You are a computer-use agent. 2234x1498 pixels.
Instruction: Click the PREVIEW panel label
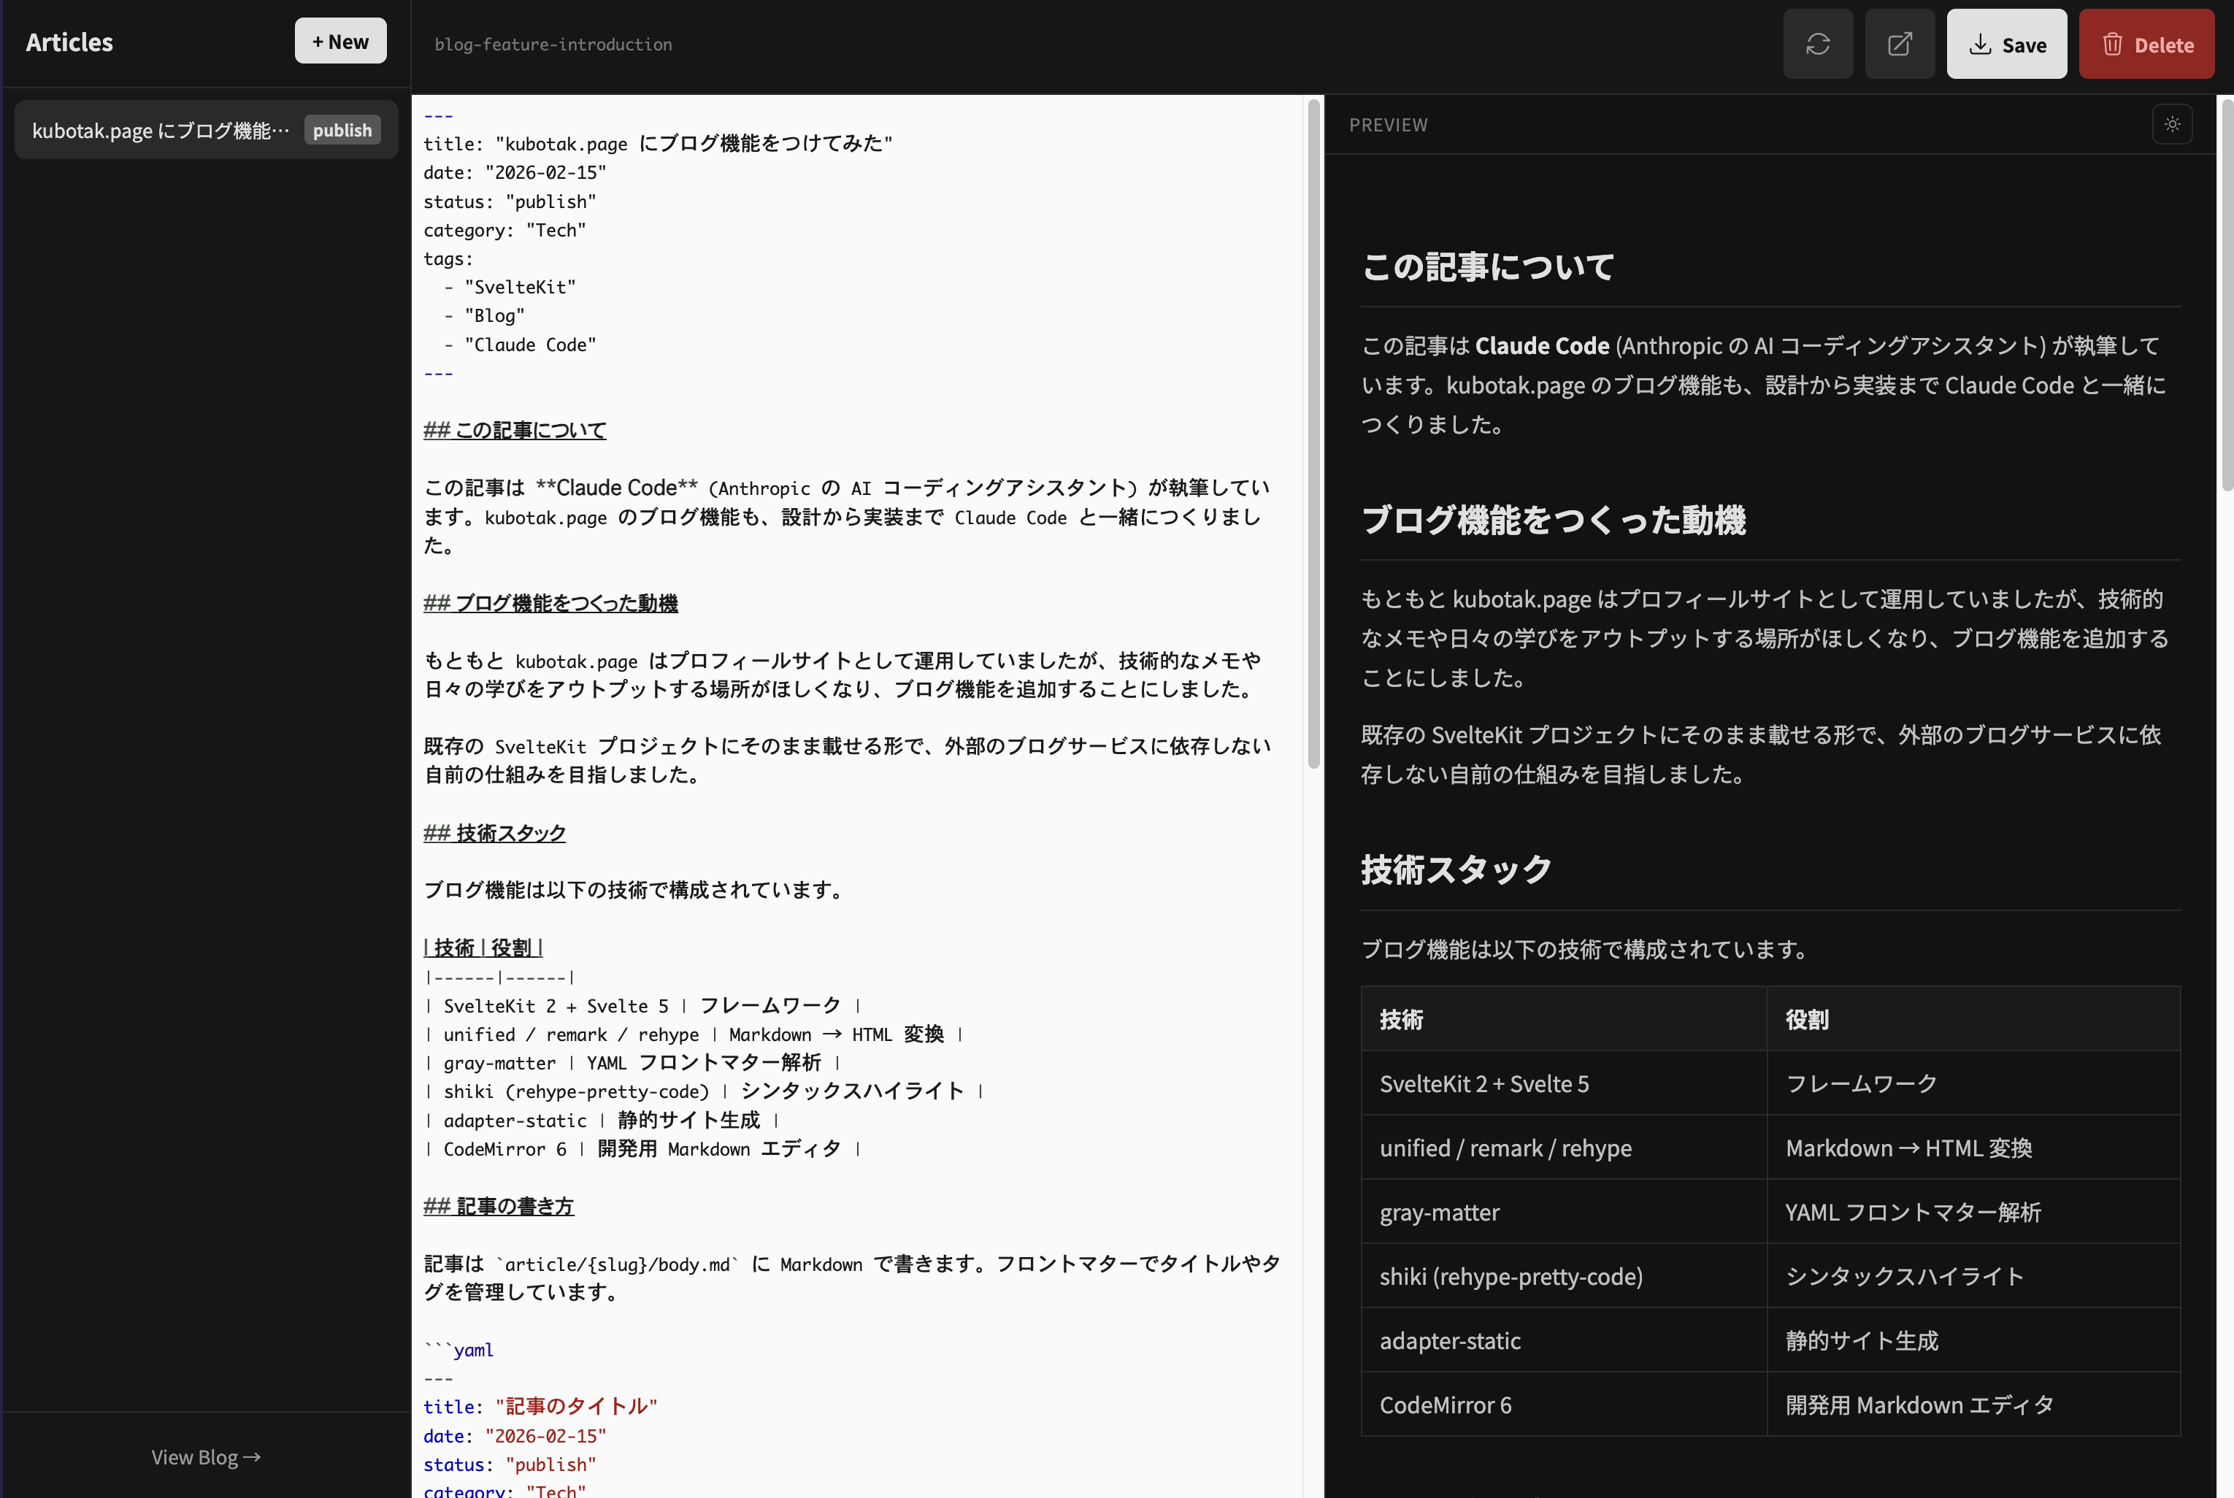click(1387, 124)
